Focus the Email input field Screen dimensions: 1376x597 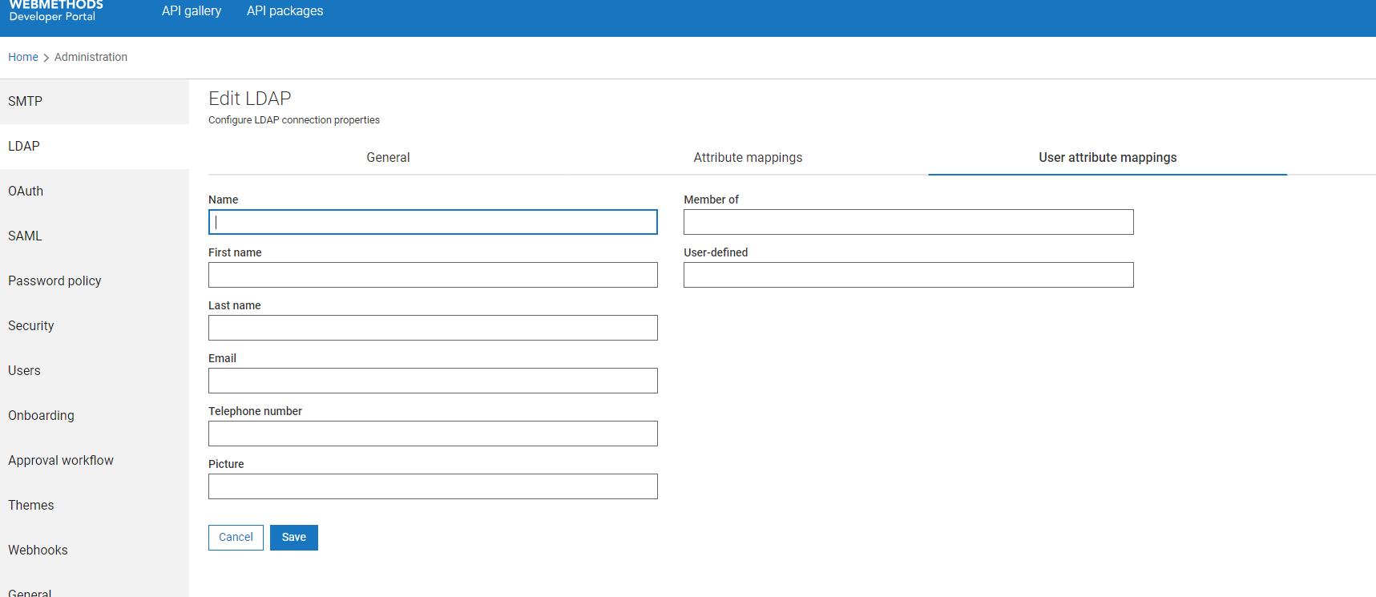(433, 381)
